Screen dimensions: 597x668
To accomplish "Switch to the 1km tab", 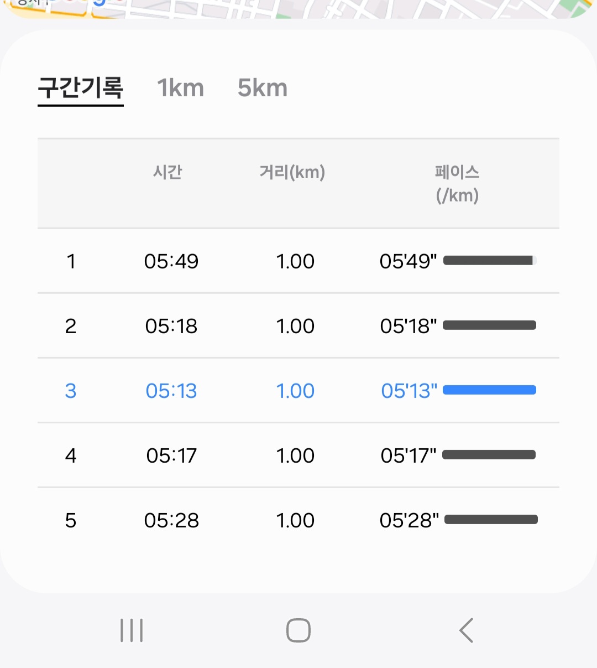I will point(181,88).
